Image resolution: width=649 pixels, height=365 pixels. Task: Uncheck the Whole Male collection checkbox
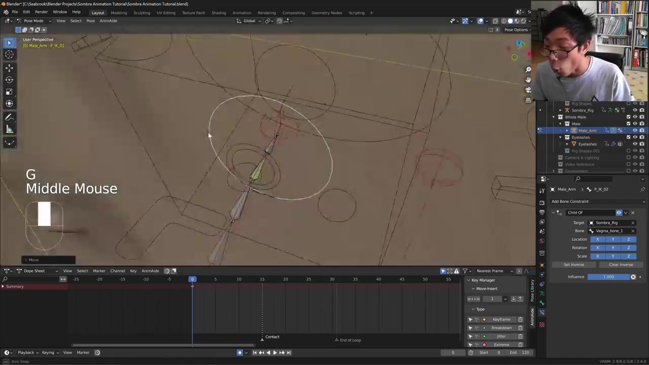(628, 117)
